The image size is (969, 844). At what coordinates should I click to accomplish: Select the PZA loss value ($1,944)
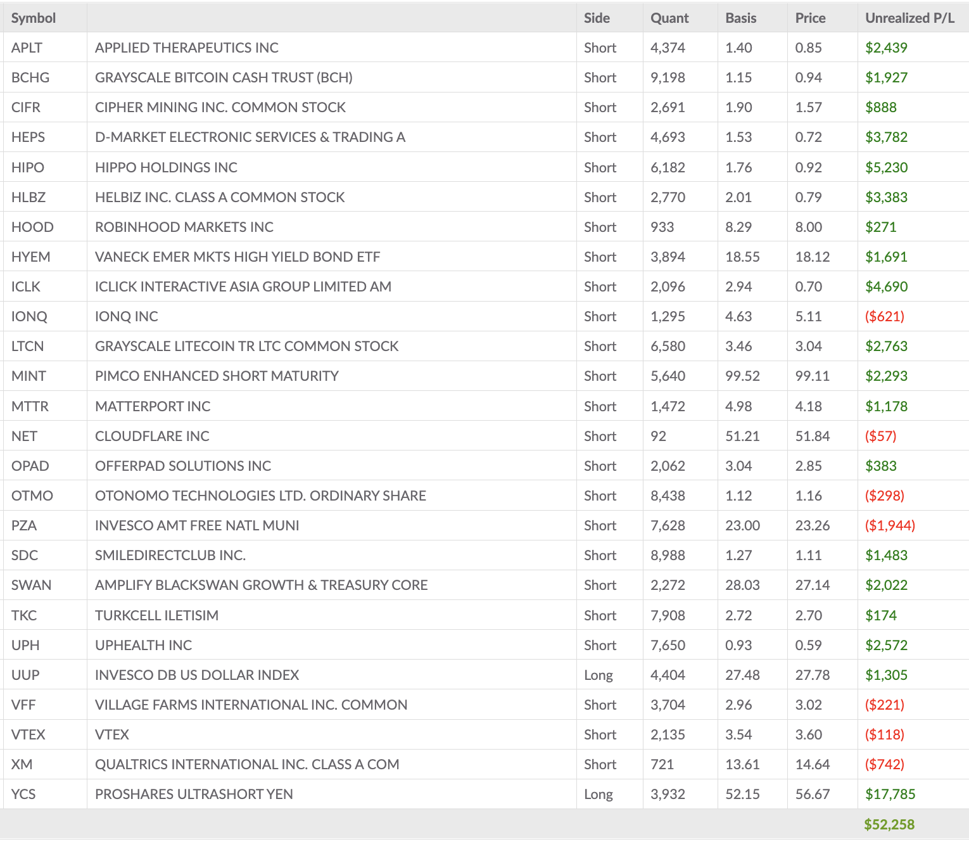(x=890, y=525)
